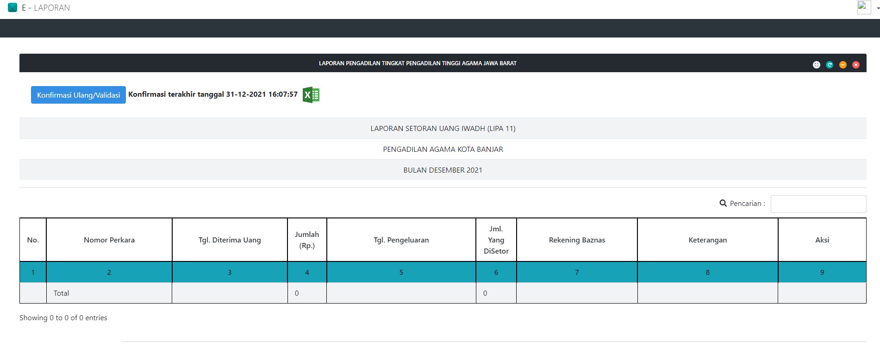Reload the report panel with teal icon
Viewport: 880px width, 354px height.
(830, 65)
